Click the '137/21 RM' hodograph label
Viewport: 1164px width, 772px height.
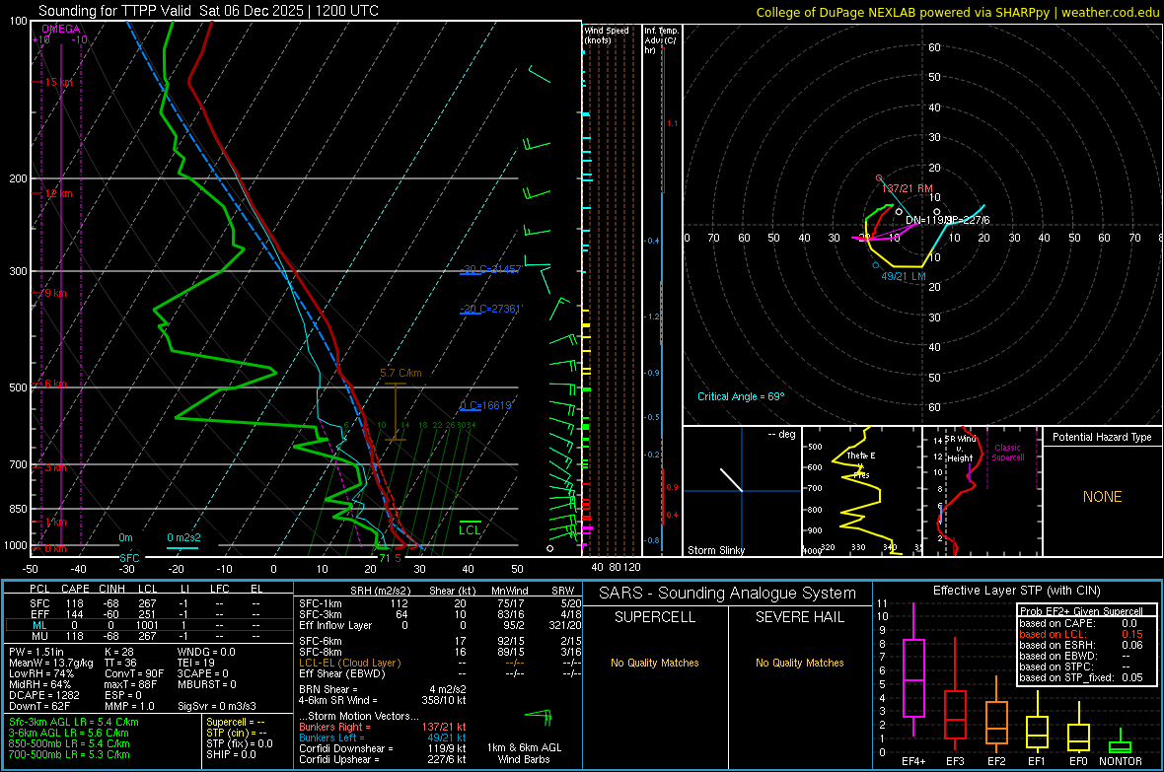[908, 188]
